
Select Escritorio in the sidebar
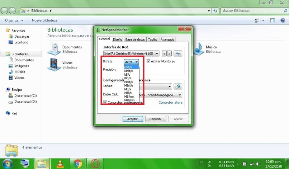(21, 42)
